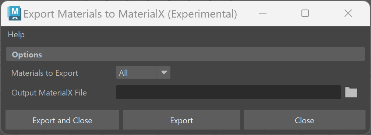Click the bottom Close button
The image size is (371, 135).
[304, 120]
